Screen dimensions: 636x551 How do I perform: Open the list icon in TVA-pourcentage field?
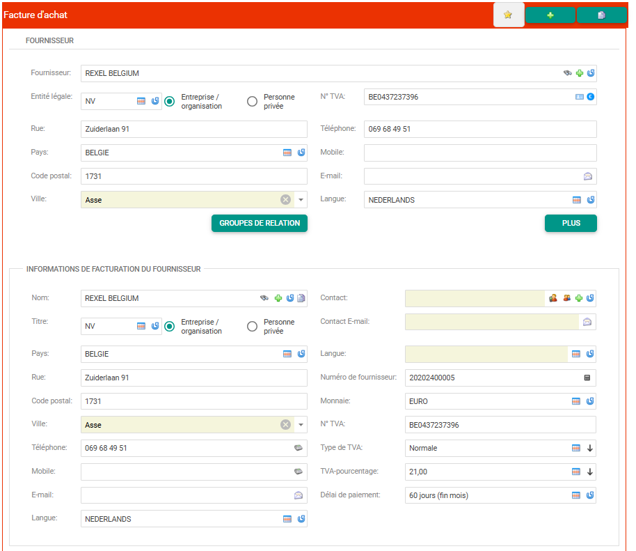pos(576,472)
